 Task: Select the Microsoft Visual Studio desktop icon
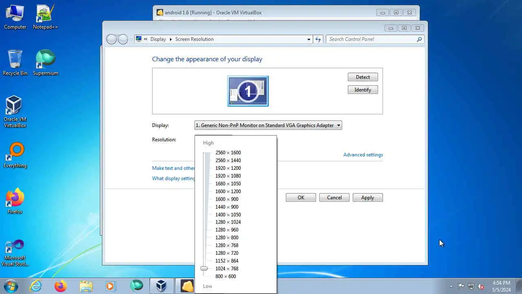(x=15, y=253)
